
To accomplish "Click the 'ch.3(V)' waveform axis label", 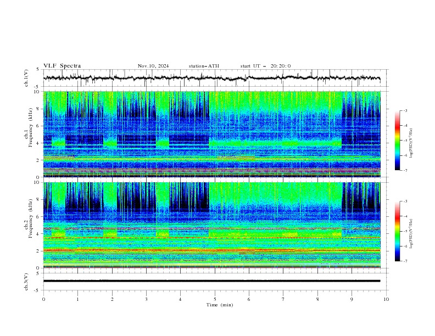I will click(x=26, y=282).
